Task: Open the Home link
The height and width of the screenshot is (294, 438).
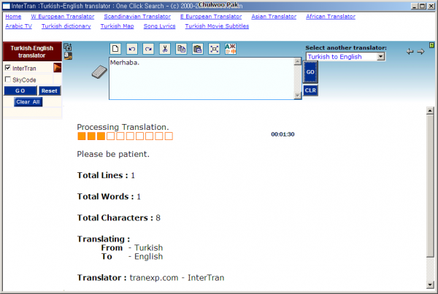Action: click(13, 17)
